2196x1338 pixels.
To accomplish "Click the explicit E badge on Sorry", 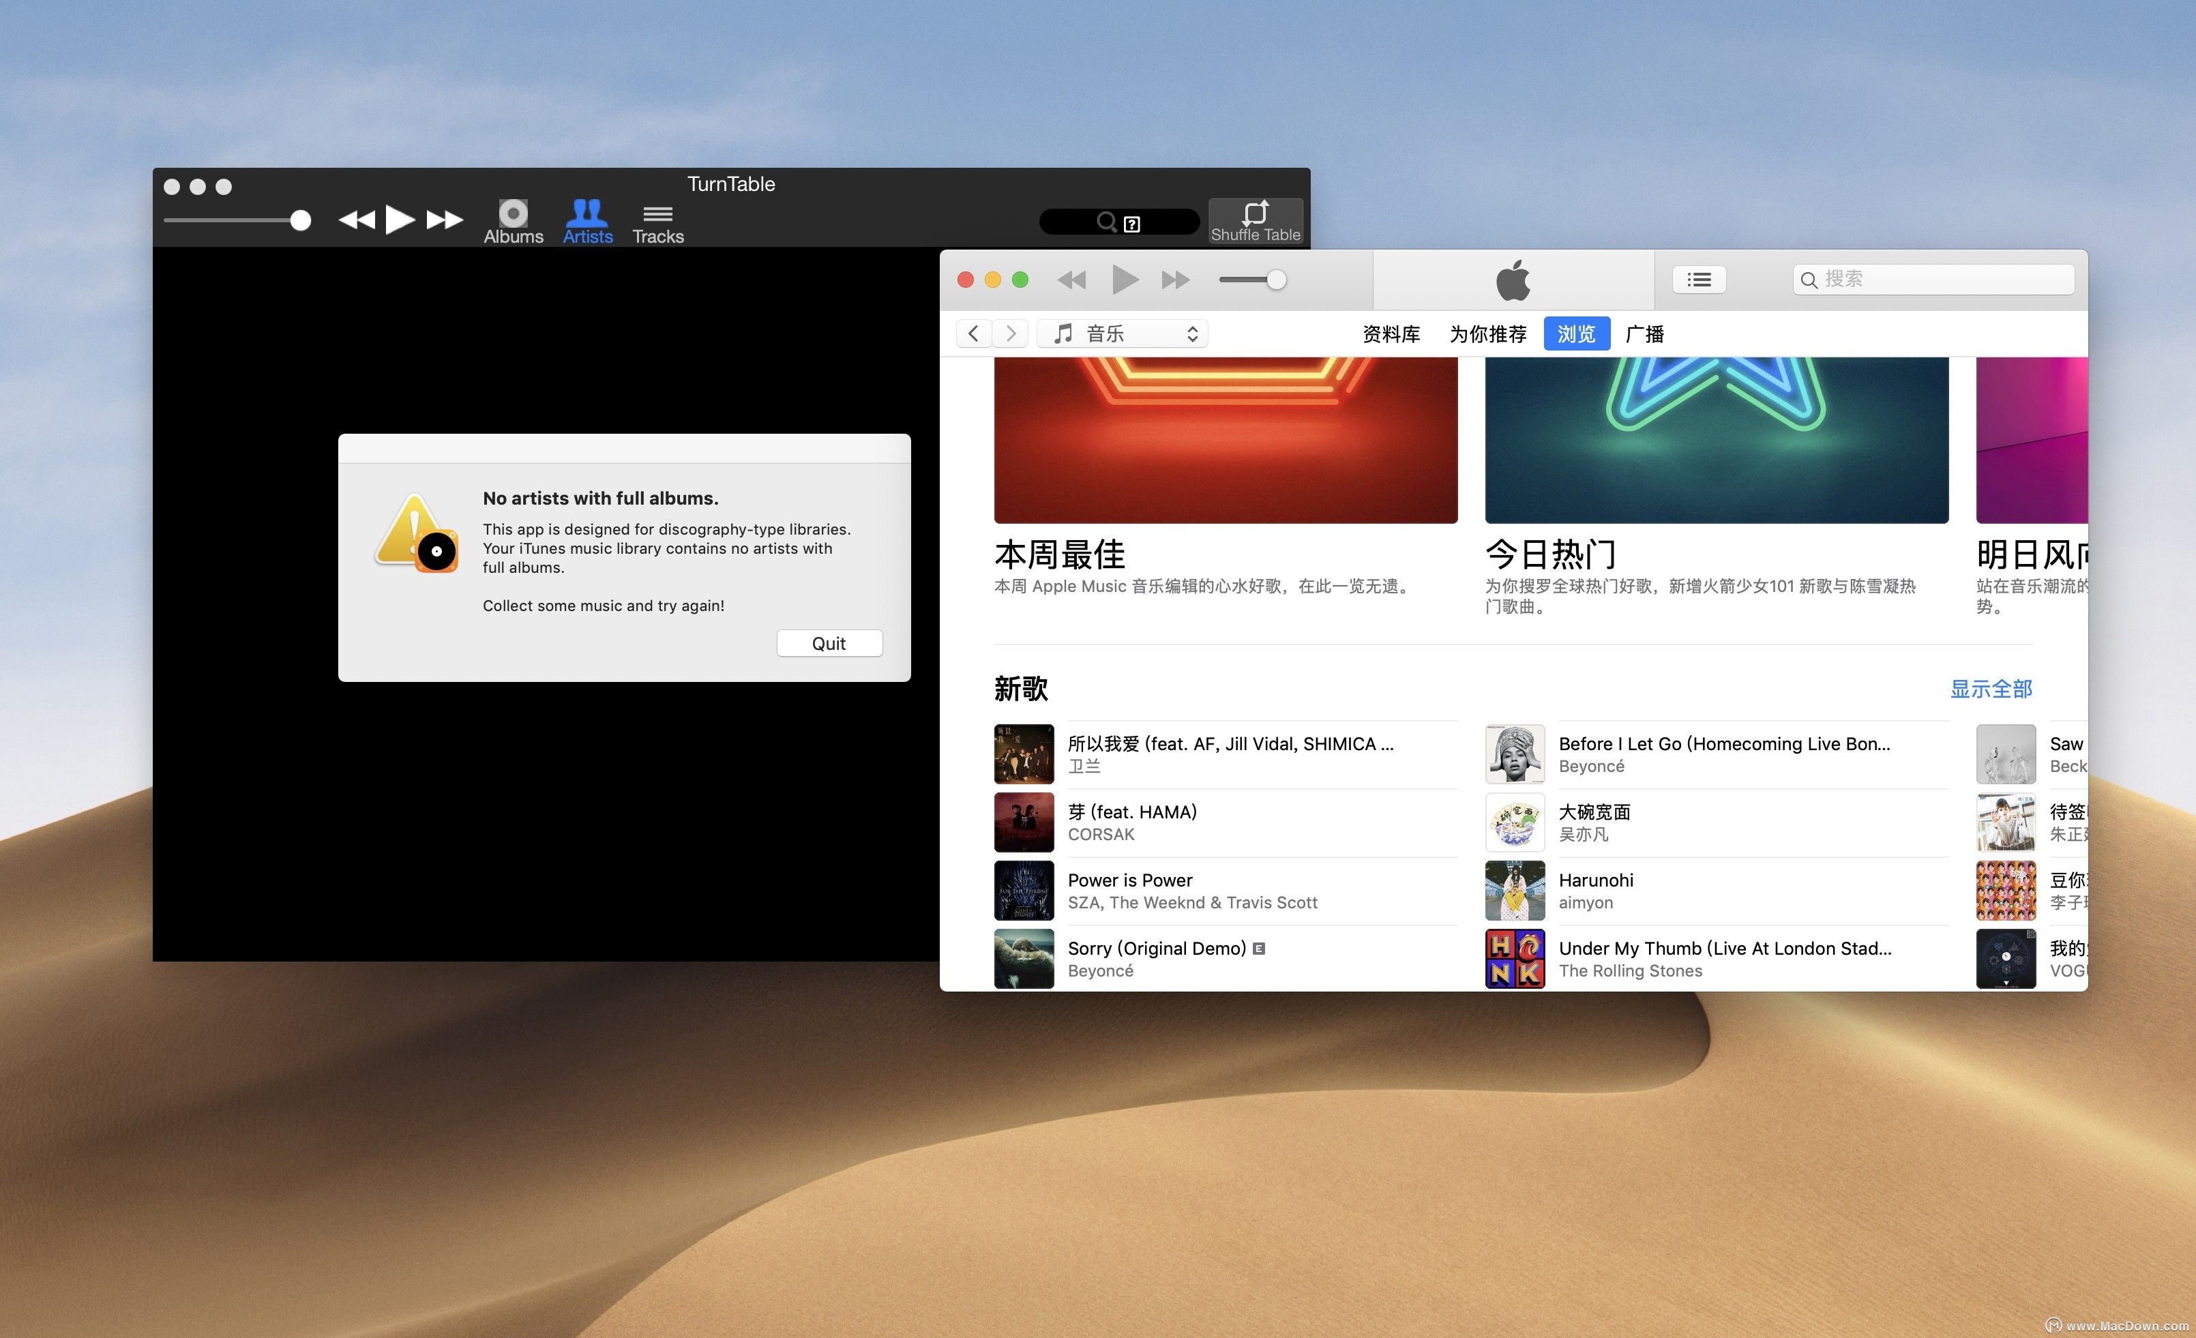I will click(x=1258, y=949).
